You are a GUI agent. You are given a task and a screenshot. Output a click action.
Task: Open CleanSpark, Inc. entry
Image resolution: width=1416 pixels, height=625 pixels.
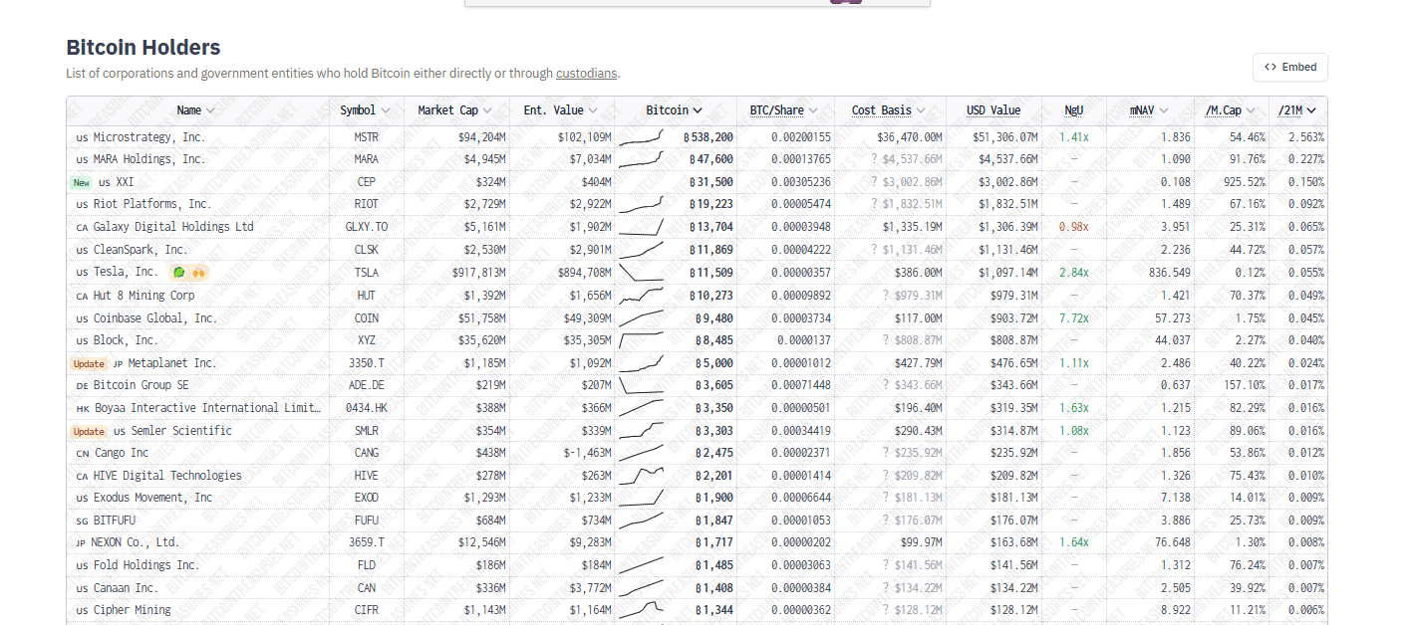[x=140, y=250]
